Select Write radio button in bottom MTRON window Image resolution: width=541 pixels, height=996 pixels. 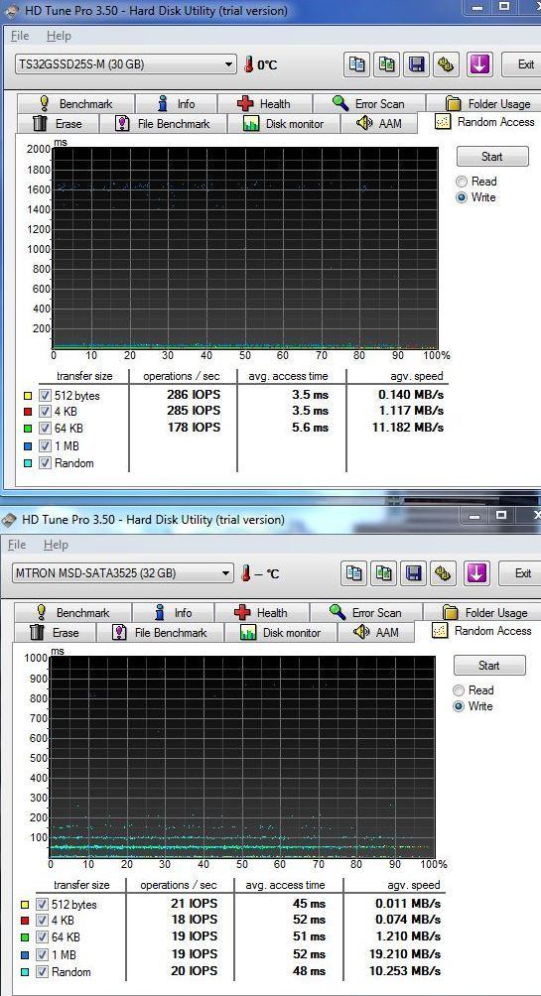tap(459, 706)
